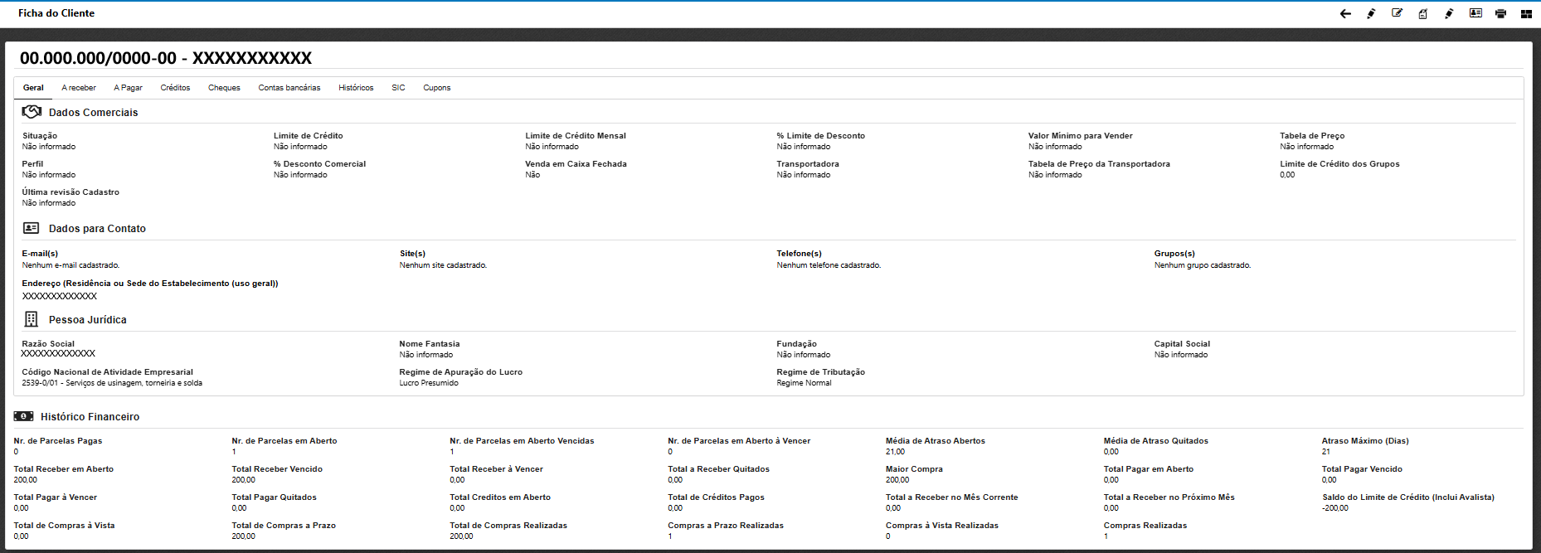This screenshot has width=1541, height=553.
Task: Click the document-with-pen icon in toolbar
Action: 1423,13
